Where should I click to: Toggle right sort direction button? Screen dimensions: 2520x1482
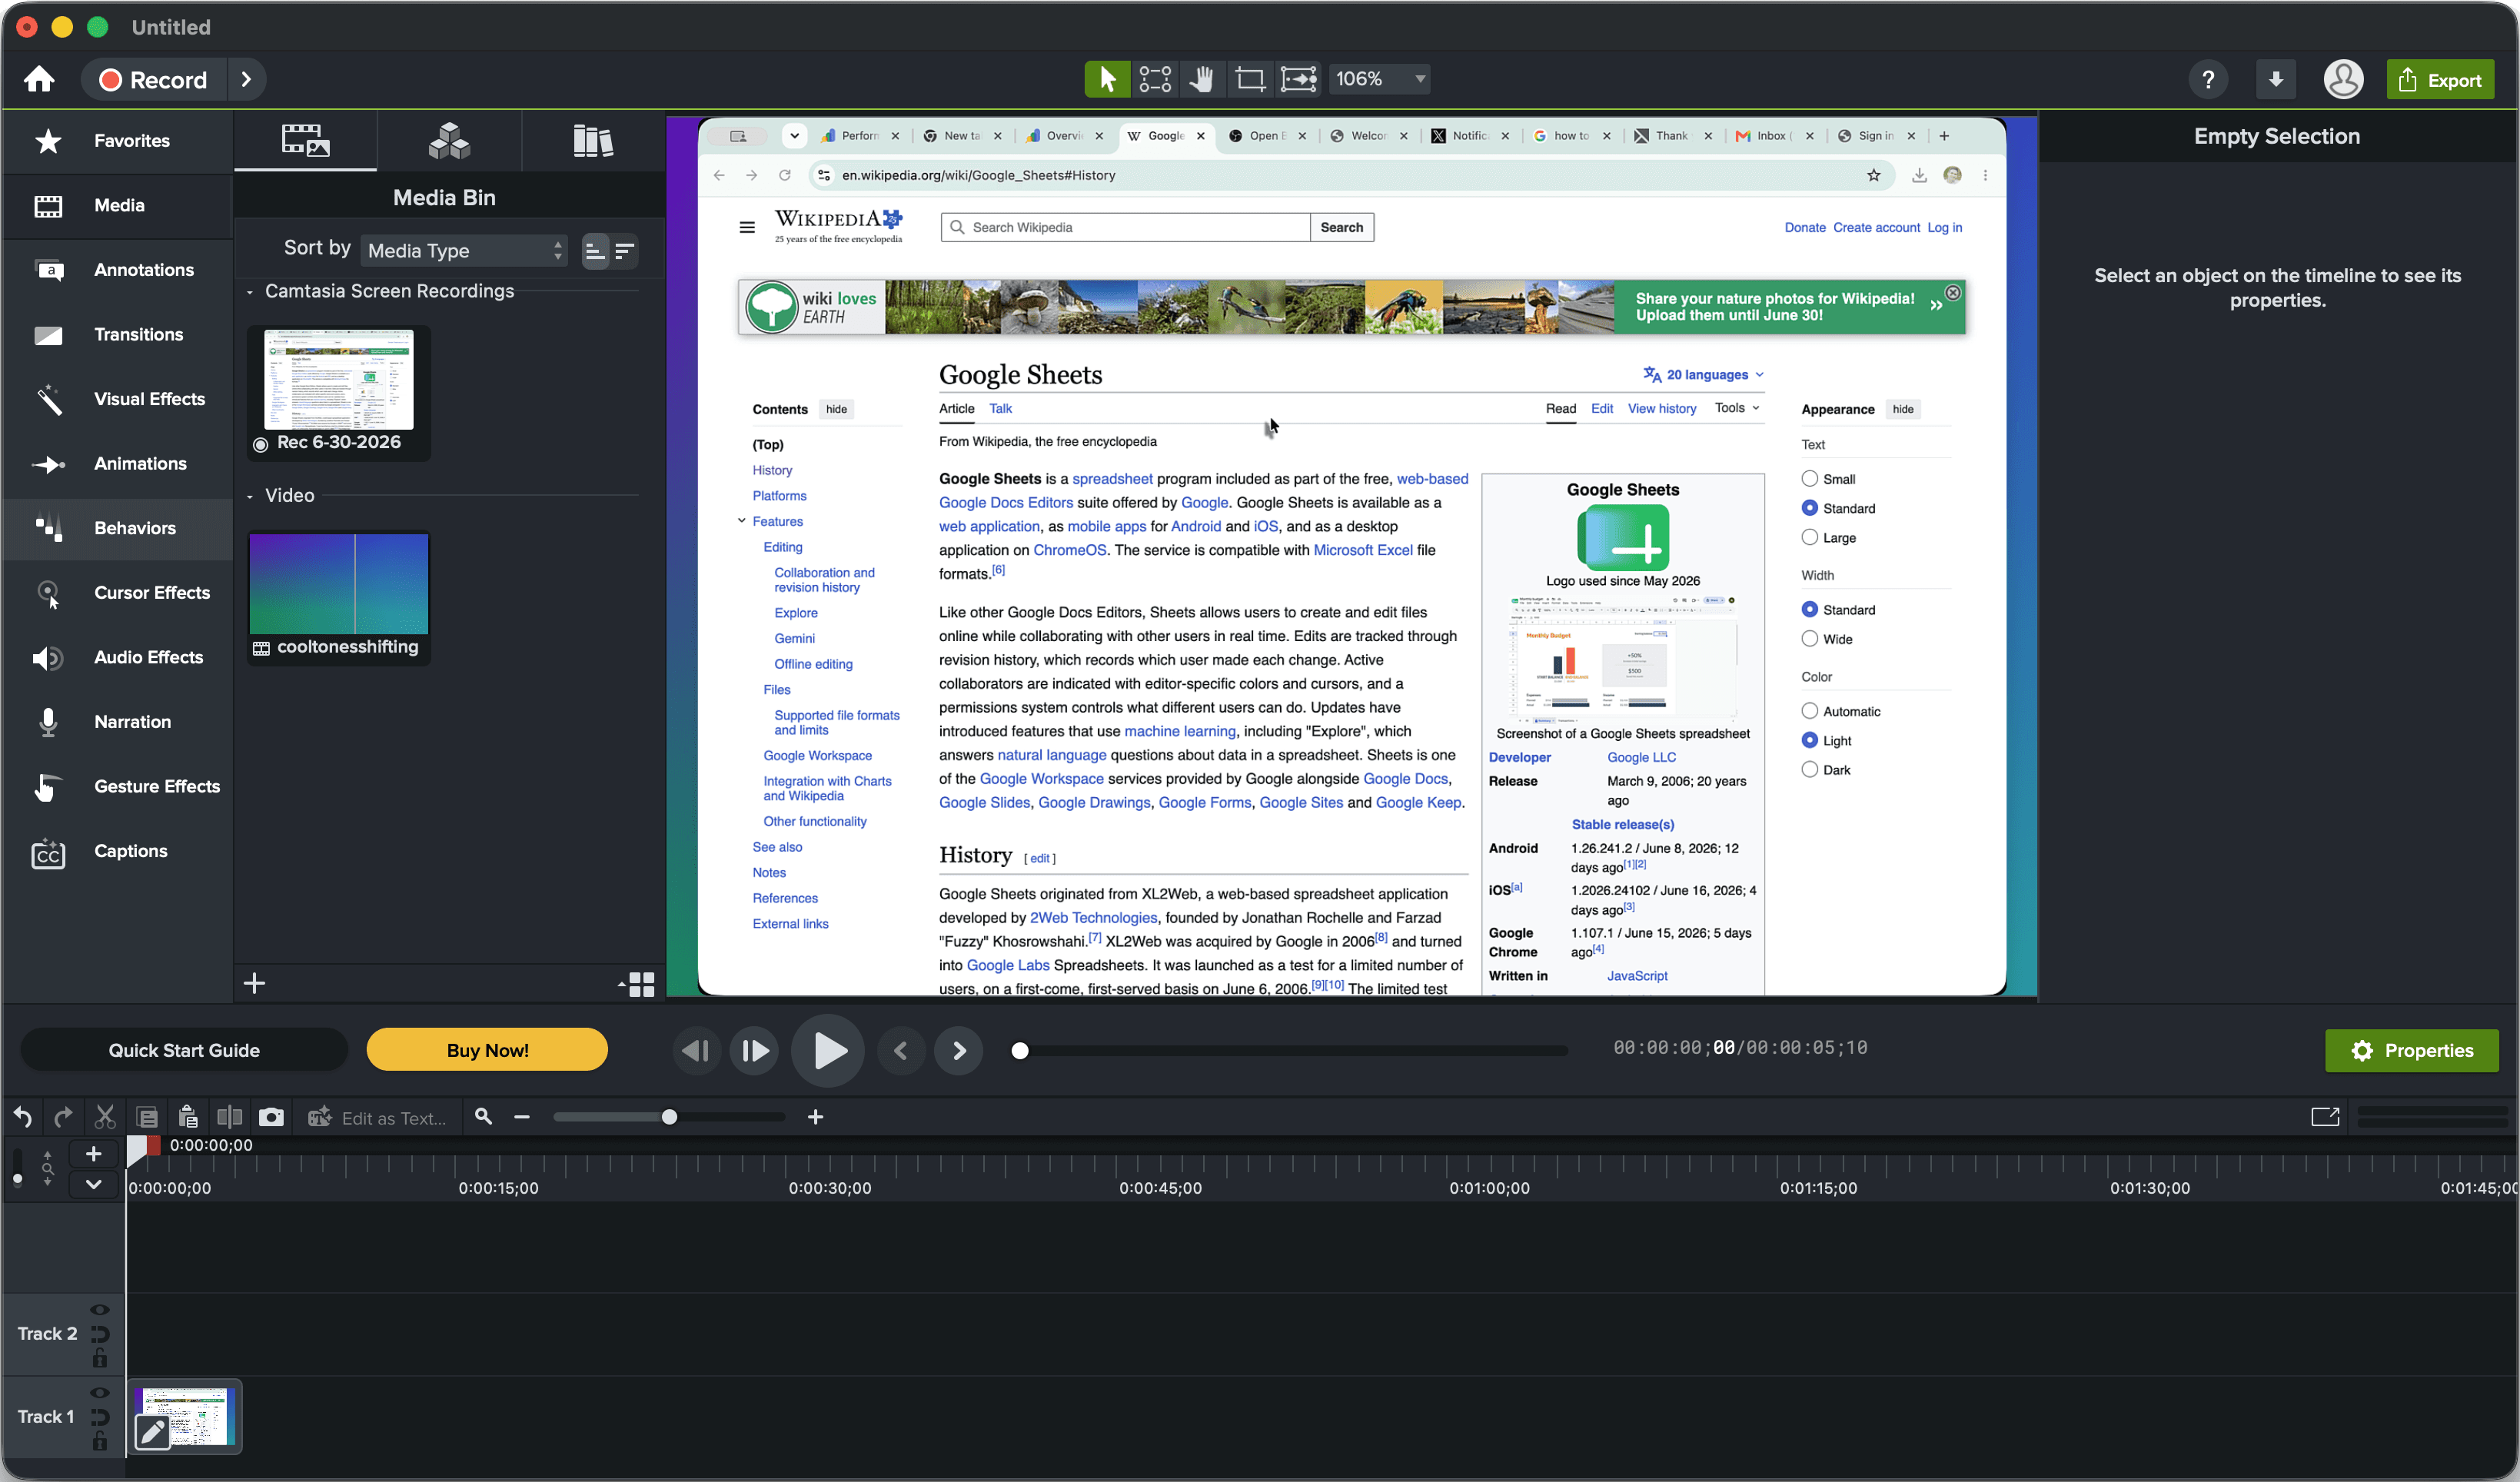[x=624, y=251]
